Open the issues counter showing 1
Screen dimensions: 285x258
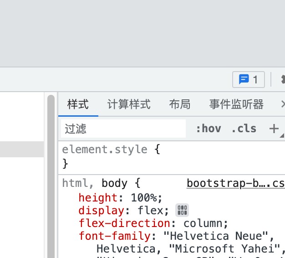(x=248, y=79)
